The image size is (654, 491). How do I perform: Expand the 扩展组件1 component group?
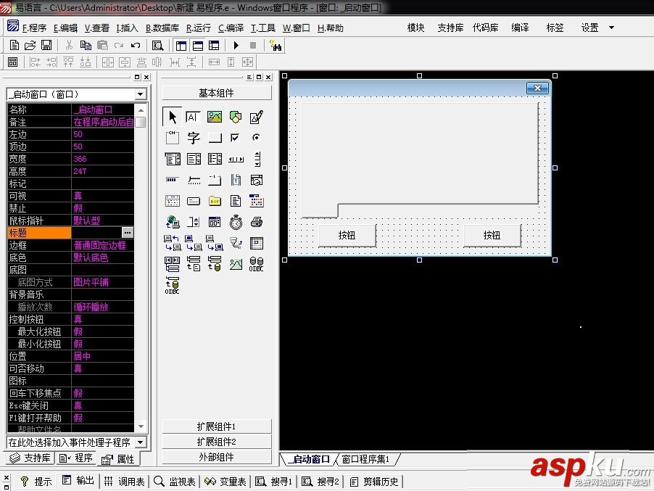(217, 426)
